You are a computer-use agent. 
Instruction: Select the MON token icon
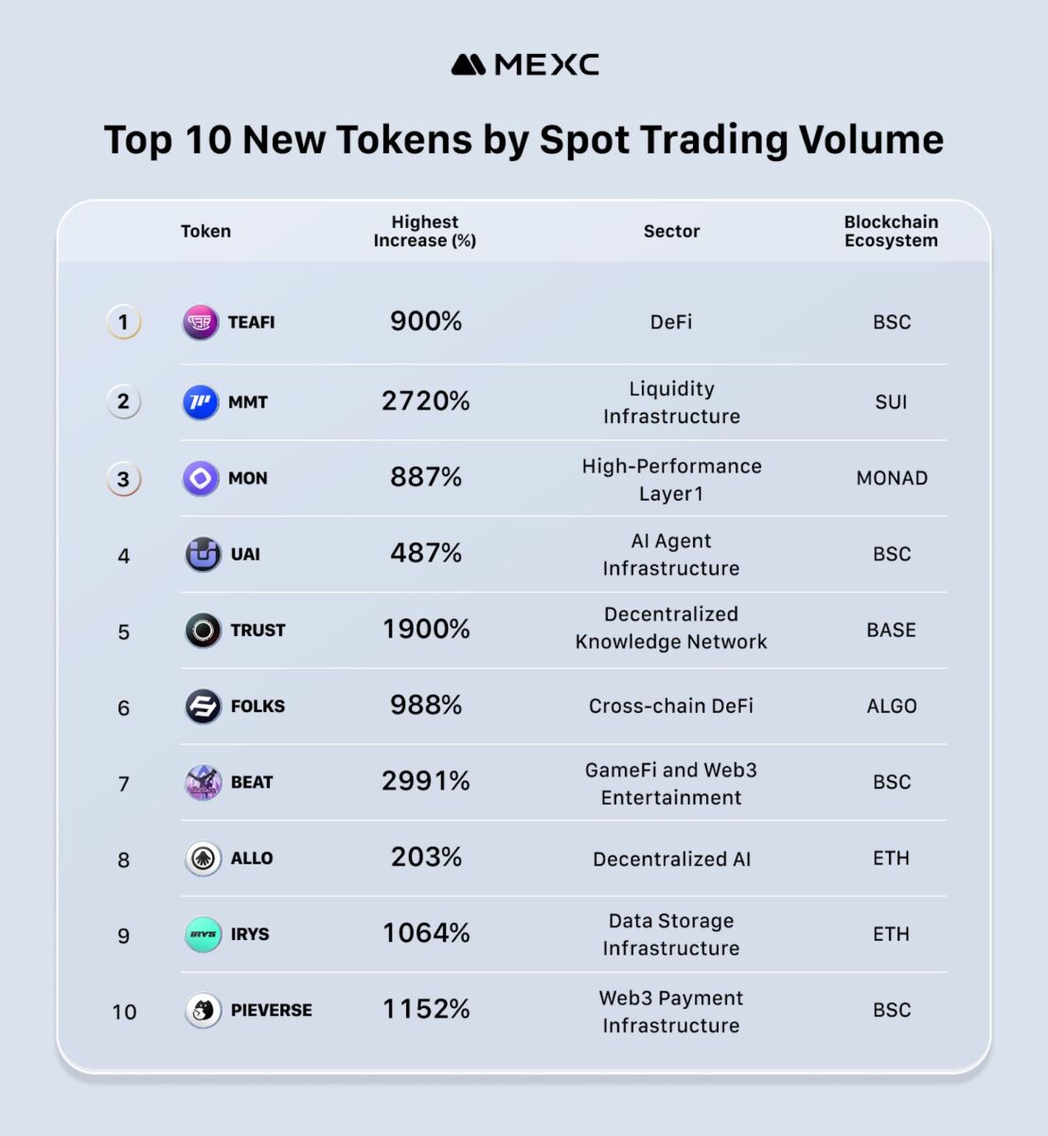coord(201,478)
